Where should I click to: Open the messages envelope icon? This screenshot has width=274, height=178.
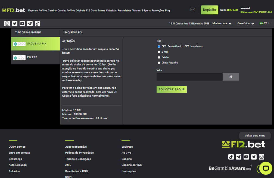click(193, 9)
